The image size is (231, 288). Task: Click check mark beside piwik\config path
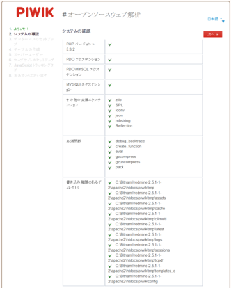point(110,276)
